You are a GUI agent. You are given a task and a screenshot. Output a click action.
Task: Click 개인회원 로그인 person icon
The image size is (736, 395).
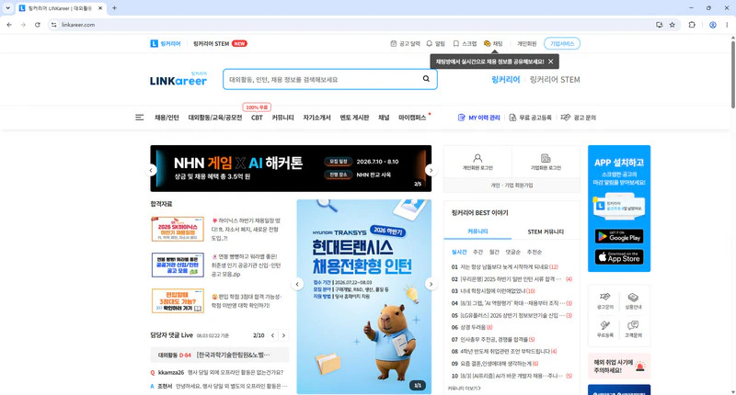click(x=477, y=162)
